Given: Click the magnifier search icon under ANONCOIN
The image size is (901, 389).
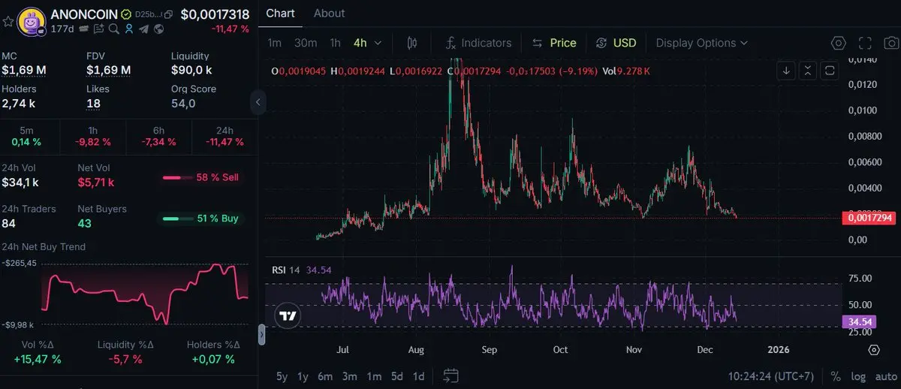Looking at the screenshot, I should [x=113, y=29].
